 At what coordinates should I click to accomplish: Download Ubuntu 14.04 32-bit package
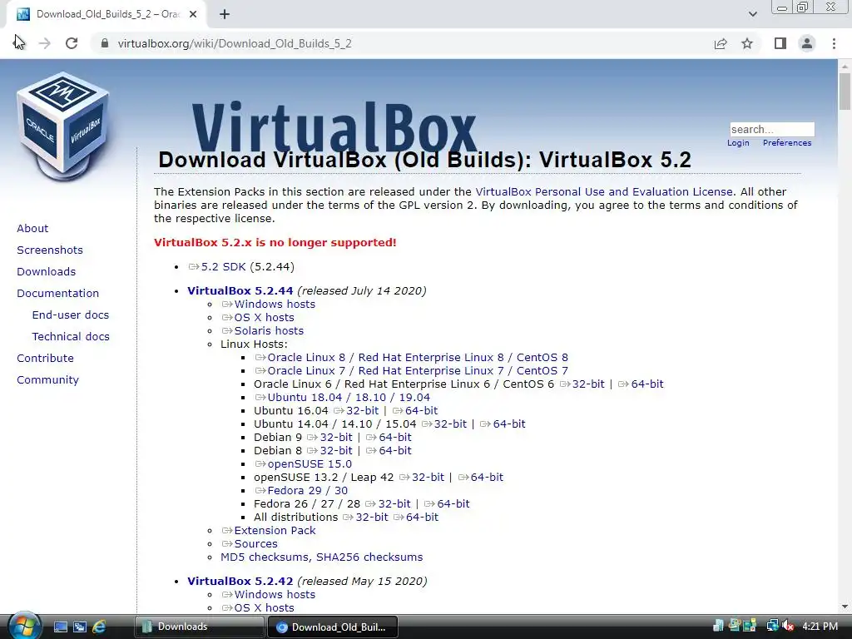(450, 424)
